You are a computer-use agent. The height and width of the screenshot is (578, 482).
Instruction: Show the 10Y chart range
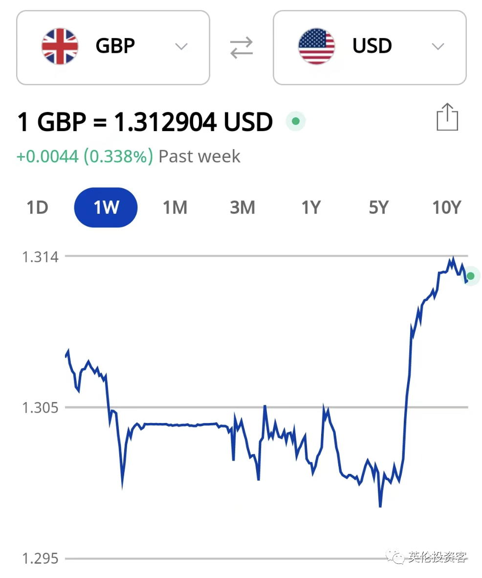(447, 207)
